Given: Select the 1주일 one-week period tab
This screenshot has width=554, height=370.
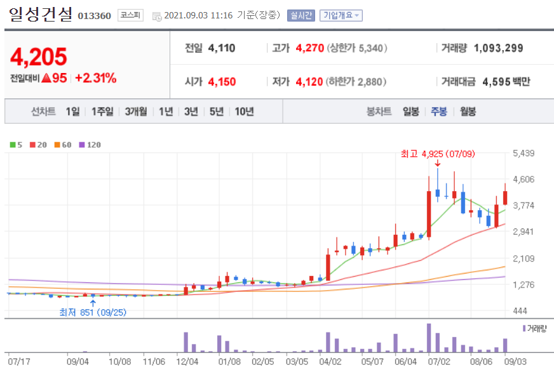Looking at the screenshot, I should click(100, 111).
